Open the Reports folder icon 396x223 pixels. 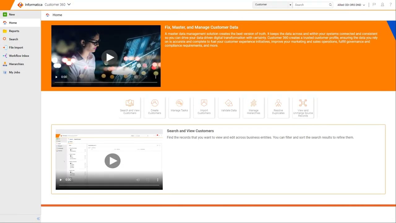(5, 31)
